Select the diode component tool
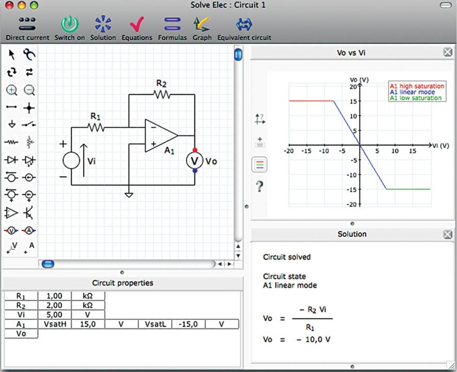This screenshot has width=457, height=372. 11,159
